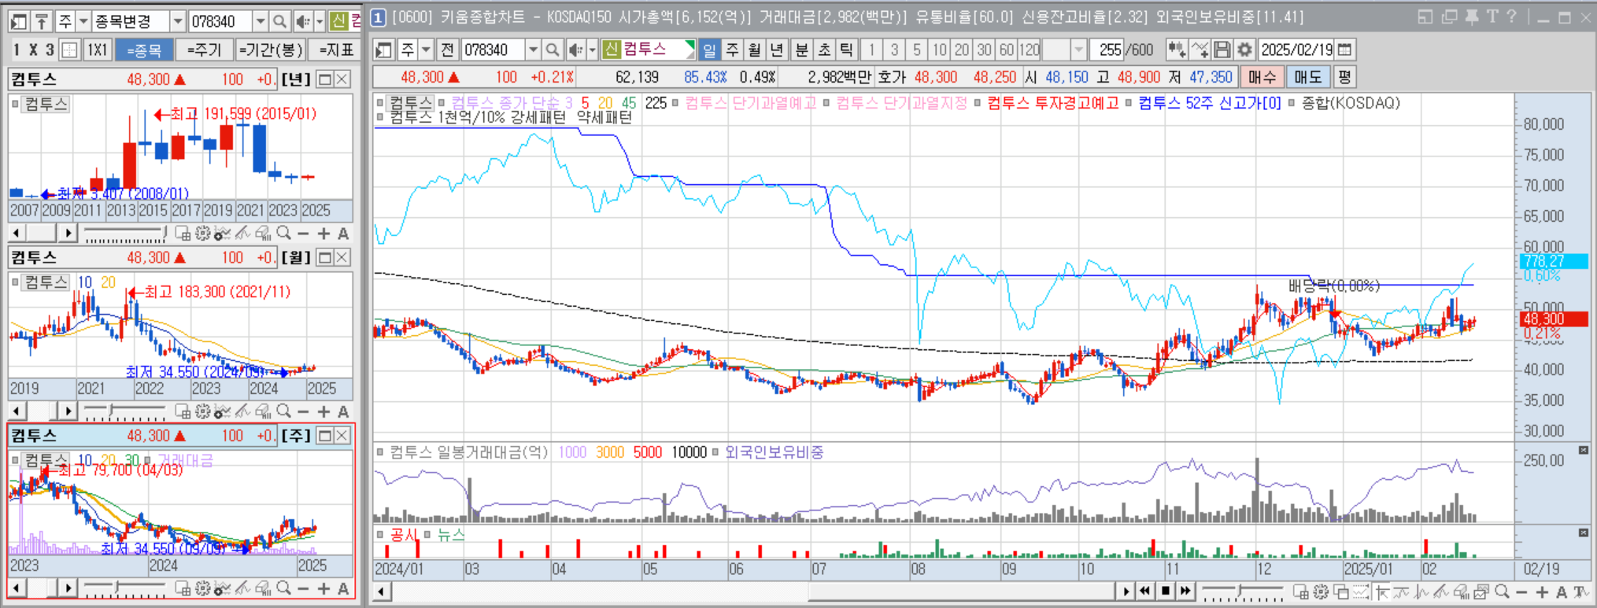Zoom in with plus icon in main chart bottom toolbar
This screenshot has width=1597, height=608.
click(x=1541, y=591)
